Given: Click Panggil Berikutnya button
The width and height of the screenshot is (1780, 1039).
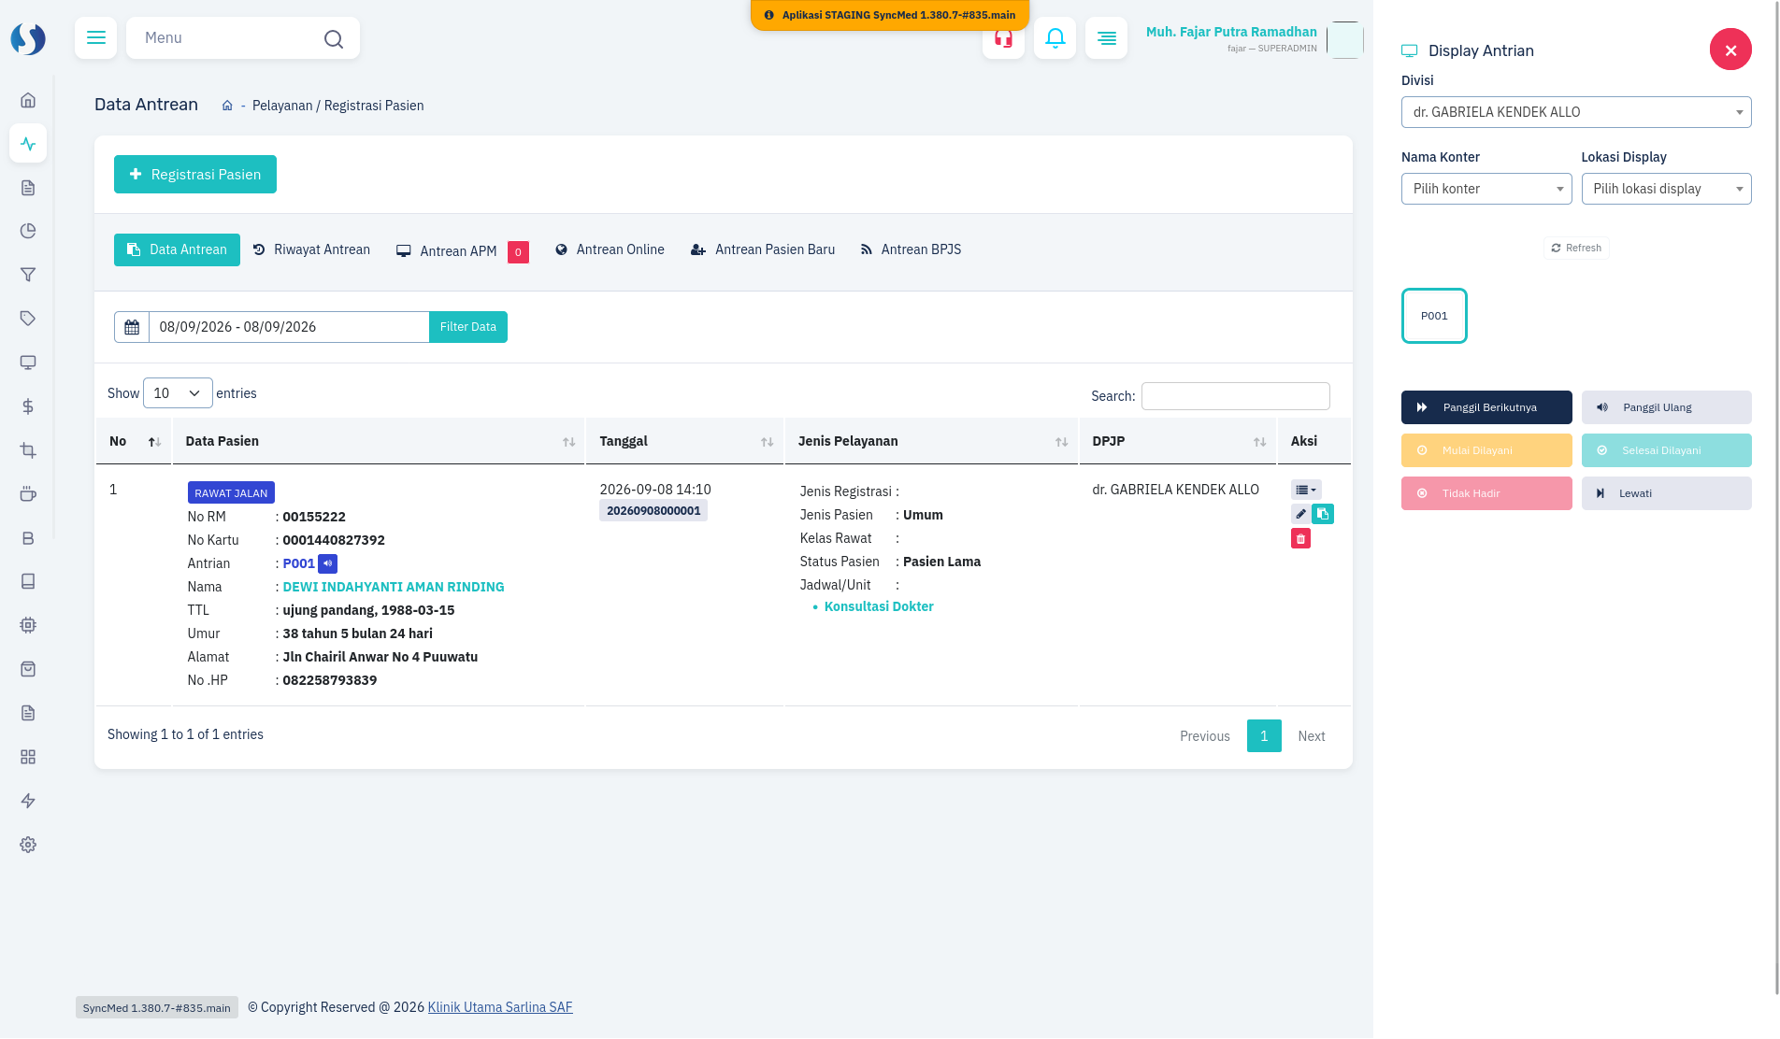Looking at the screenshot, I should [x=1486, y=407].
